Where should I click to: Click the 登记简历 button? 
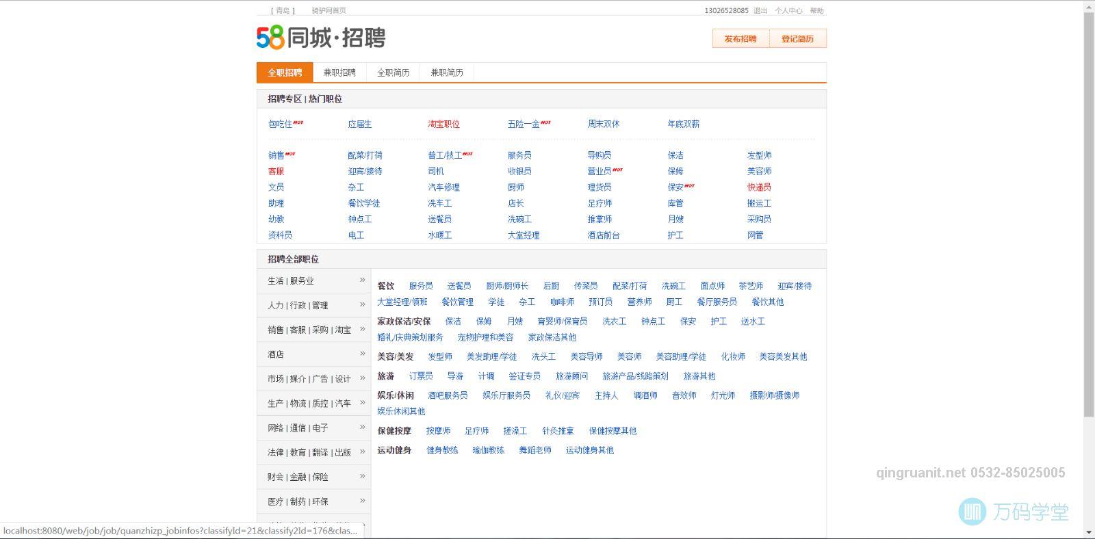798,39
